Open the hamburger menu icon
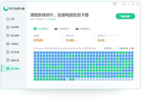Screen dimensions: 142x98 pyautogui.click(x=124, y=4)
